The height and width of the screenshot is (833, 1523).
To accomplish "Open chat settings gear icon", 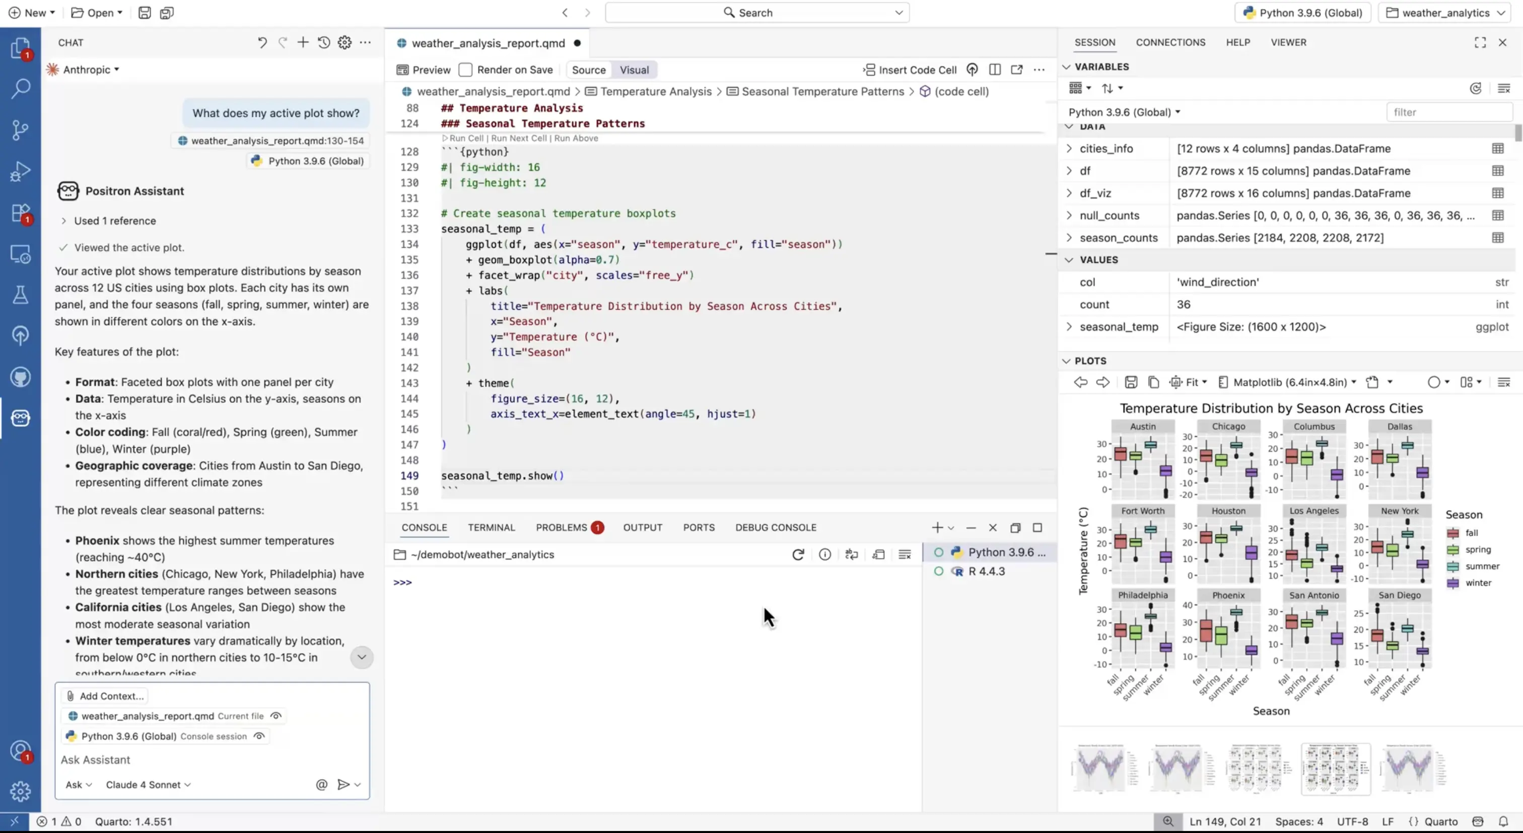I will [x=344, y=43].
